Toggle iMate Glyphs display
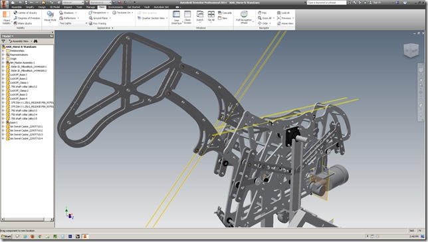Screen dimensions: 428x242 [23, 23]
